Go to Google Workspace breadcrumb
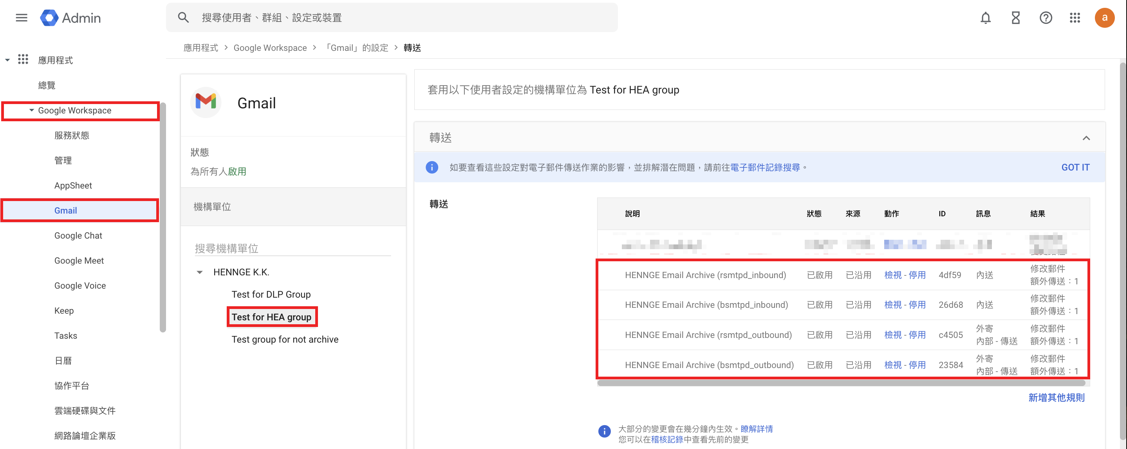The height and width of the screenshot is (449, 1127). pyautogui.click(x=270, y=48)
